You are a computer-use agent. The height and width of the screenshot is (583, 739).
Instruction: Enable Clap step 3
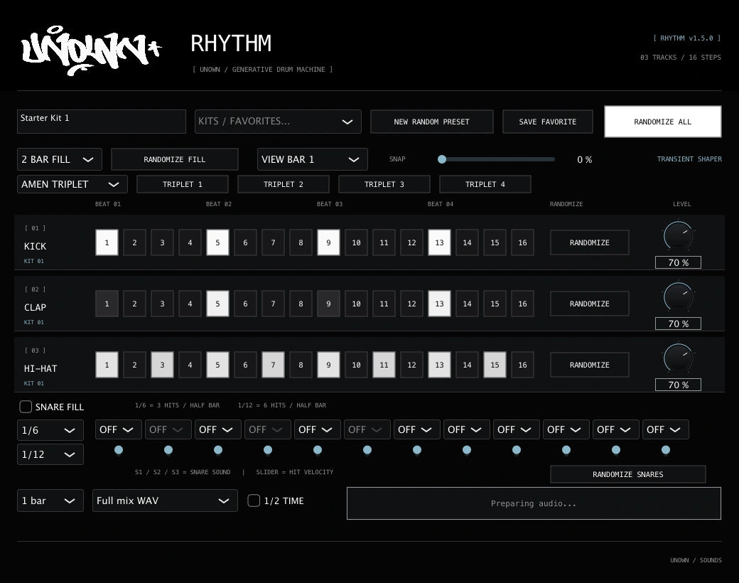coord(162,304)
